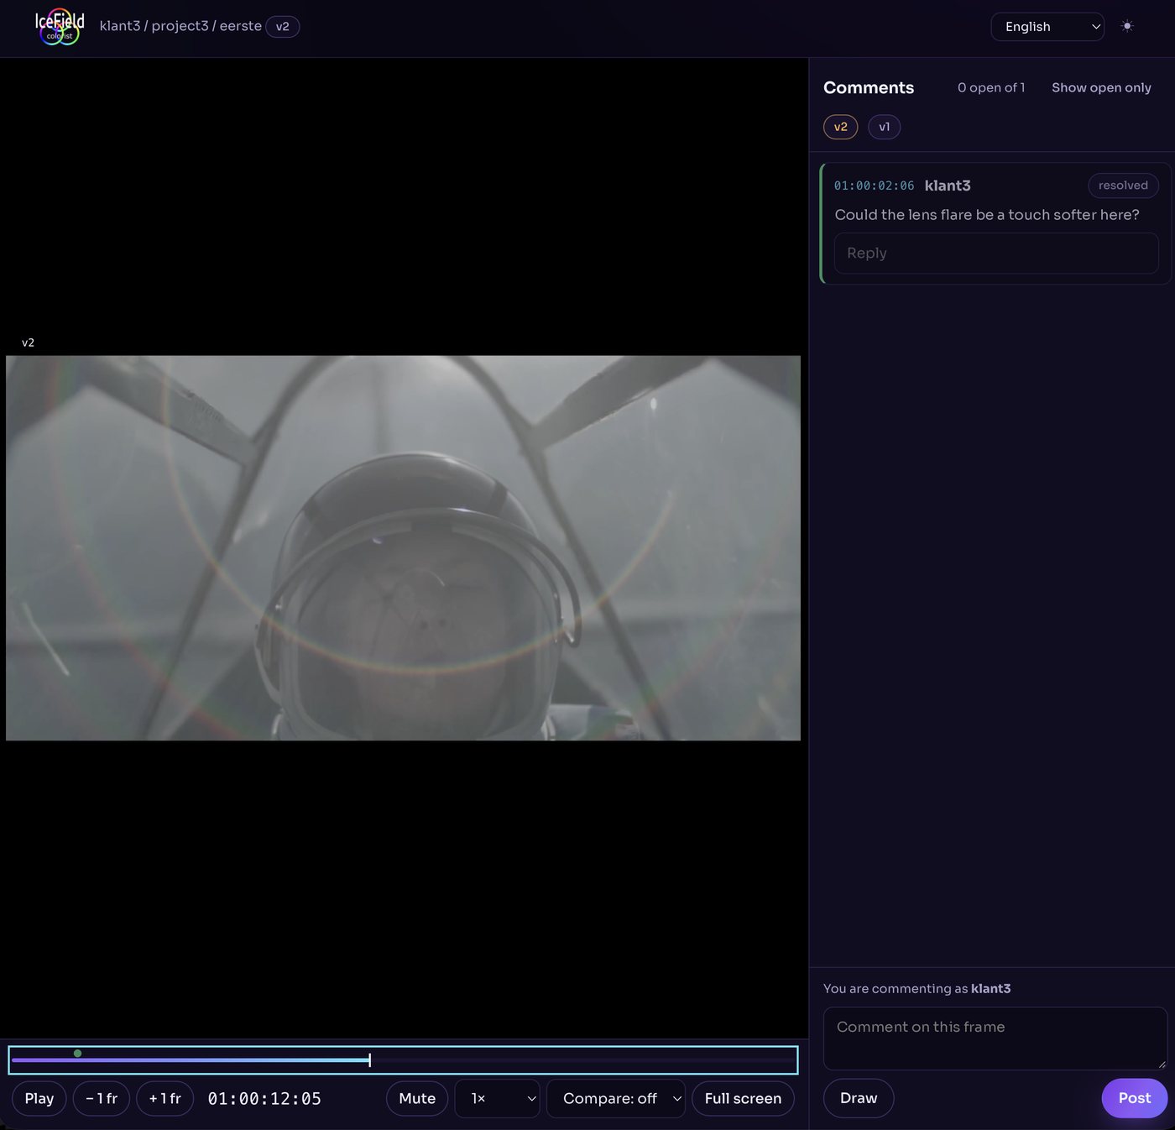Open the English language dropdown
The height and width of the screenshot is (1130, 1175).
(x=1047, y=27)
